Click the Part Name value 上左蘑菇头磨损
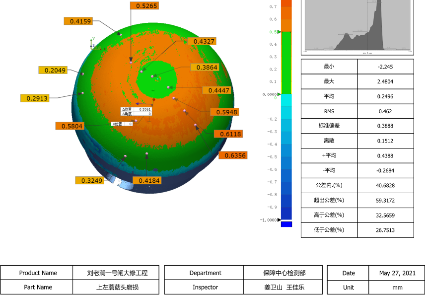 (x=117, y=287)
